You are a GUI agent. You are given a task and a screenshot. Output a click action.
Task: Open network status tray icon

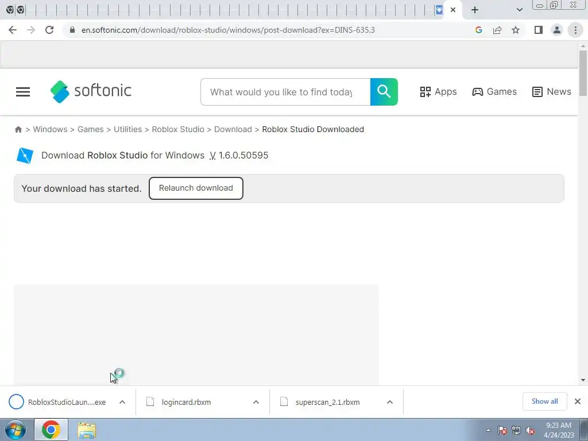tap(516, 430)
